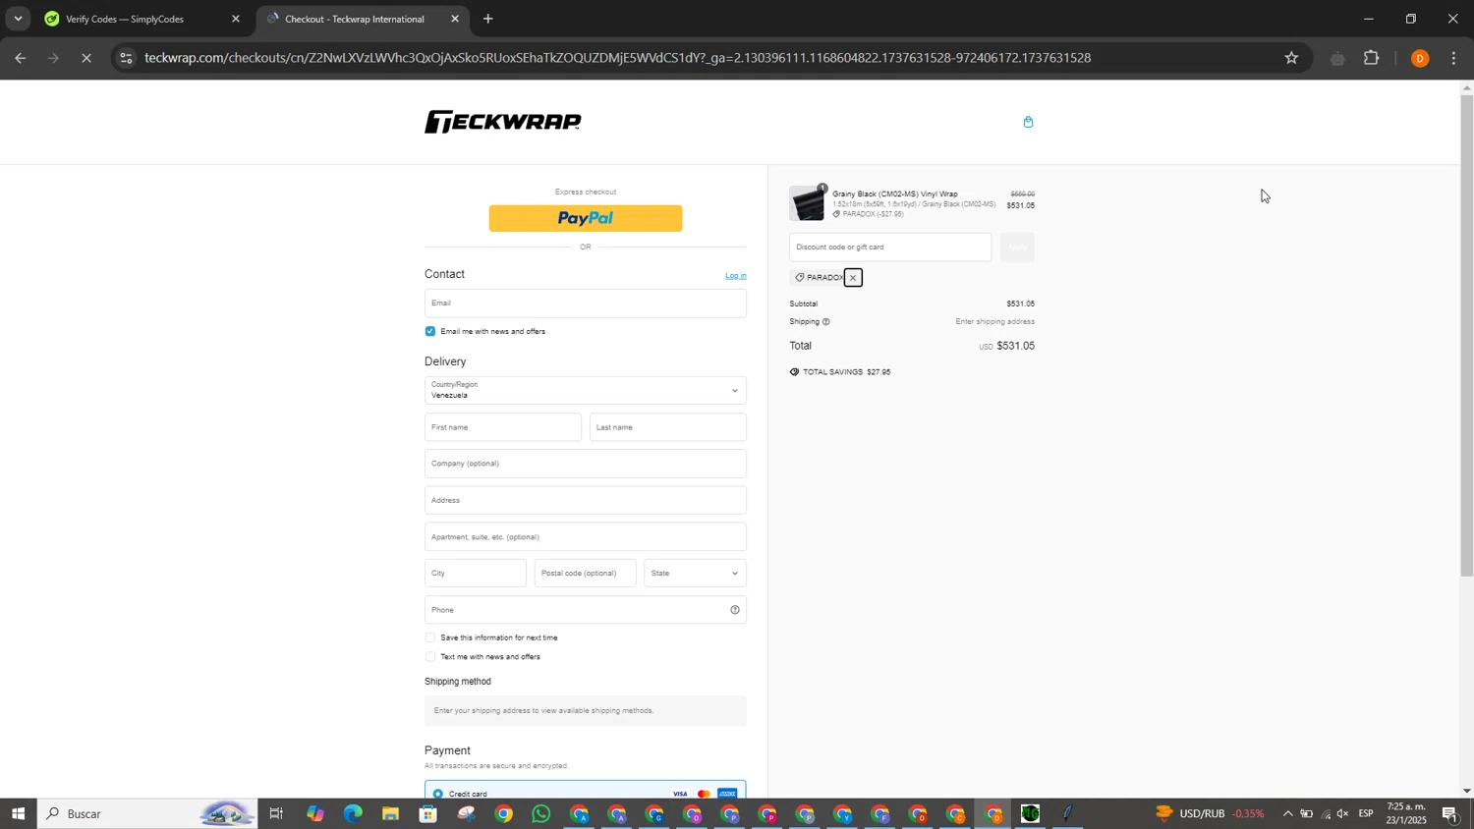
Task: Check Text me with news and offers
Action: tap(430, 657)
